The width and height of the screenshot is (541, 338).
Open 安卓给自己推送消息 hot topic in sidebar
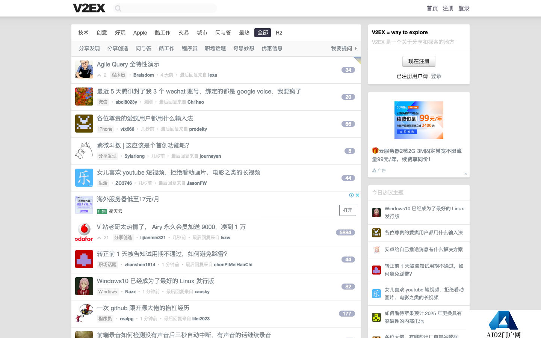[x=424, y=249]
